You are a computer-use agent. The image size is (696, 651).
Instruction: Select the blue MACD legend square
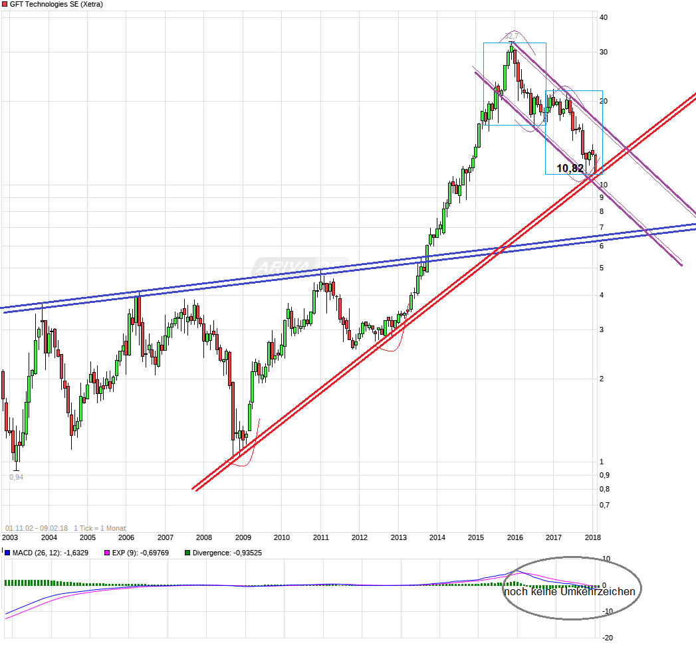click(x=6, y=552)
